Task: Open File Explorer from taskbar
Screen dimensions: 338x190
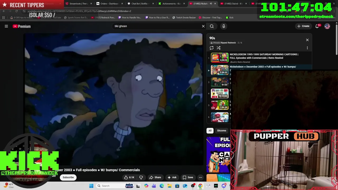Action: coord(170,186)
